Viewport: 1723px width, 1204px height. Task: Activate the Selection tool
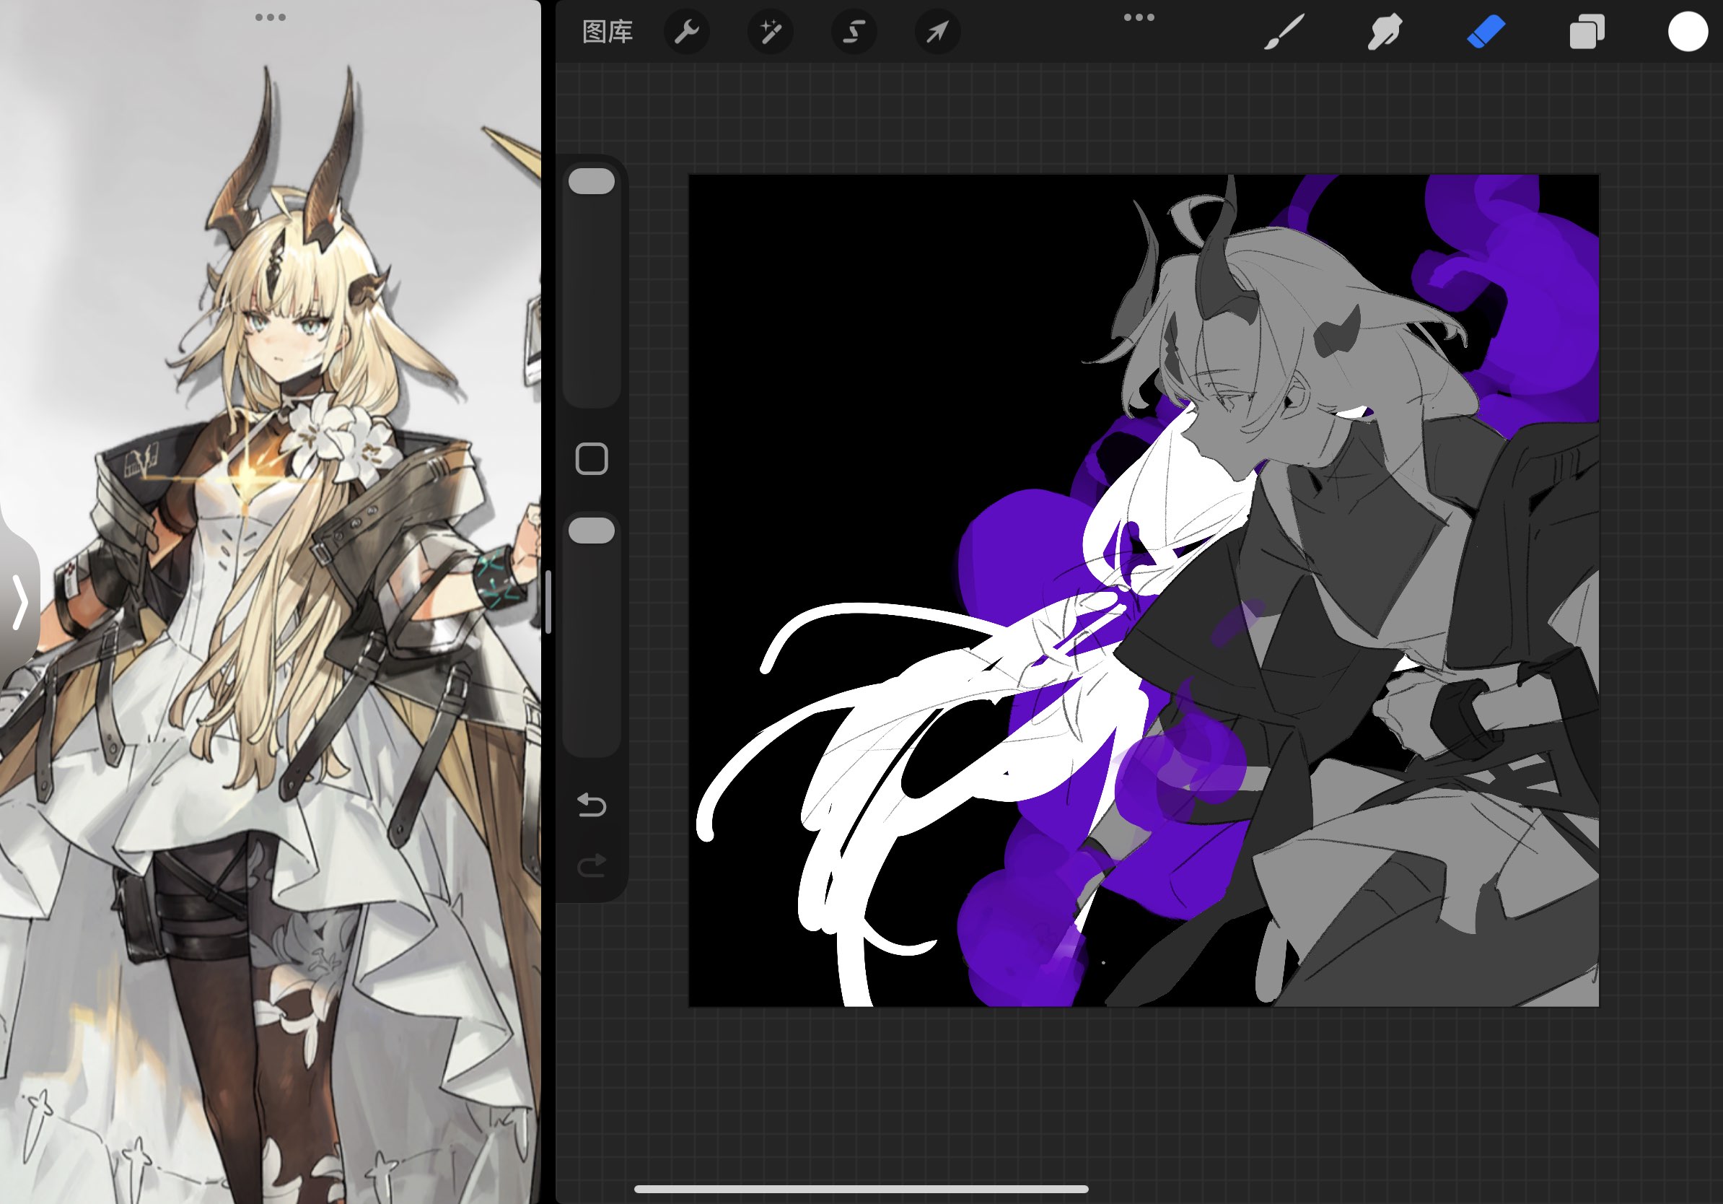(854, 32)
